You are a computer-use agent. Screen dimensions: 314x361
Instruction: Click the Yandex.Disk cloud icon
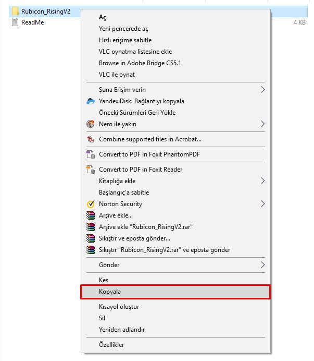(90, 101)
